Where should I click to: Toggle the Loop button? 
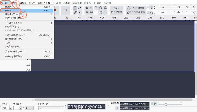point(65,10)
